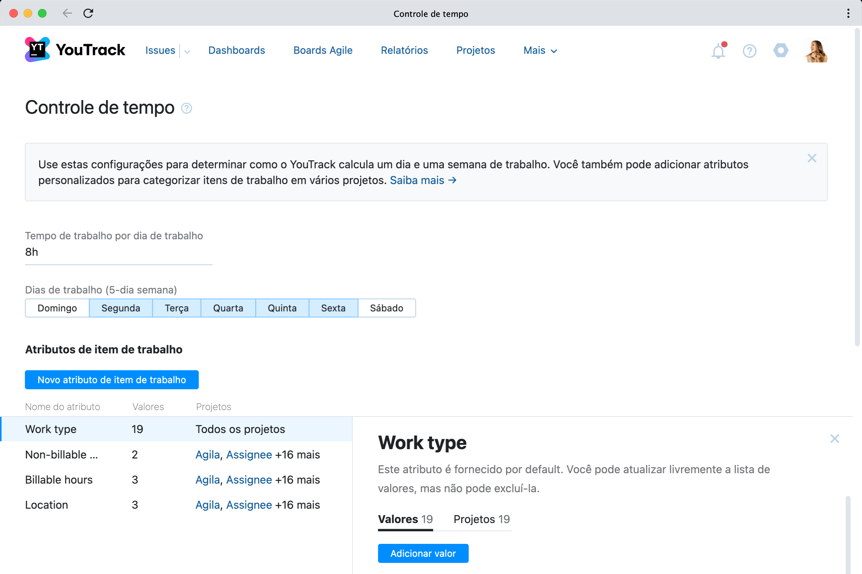This screenshot has width=862, height=574.
Task: Expand the Issues dropdown chevron
Action: [x=187, y=51]
